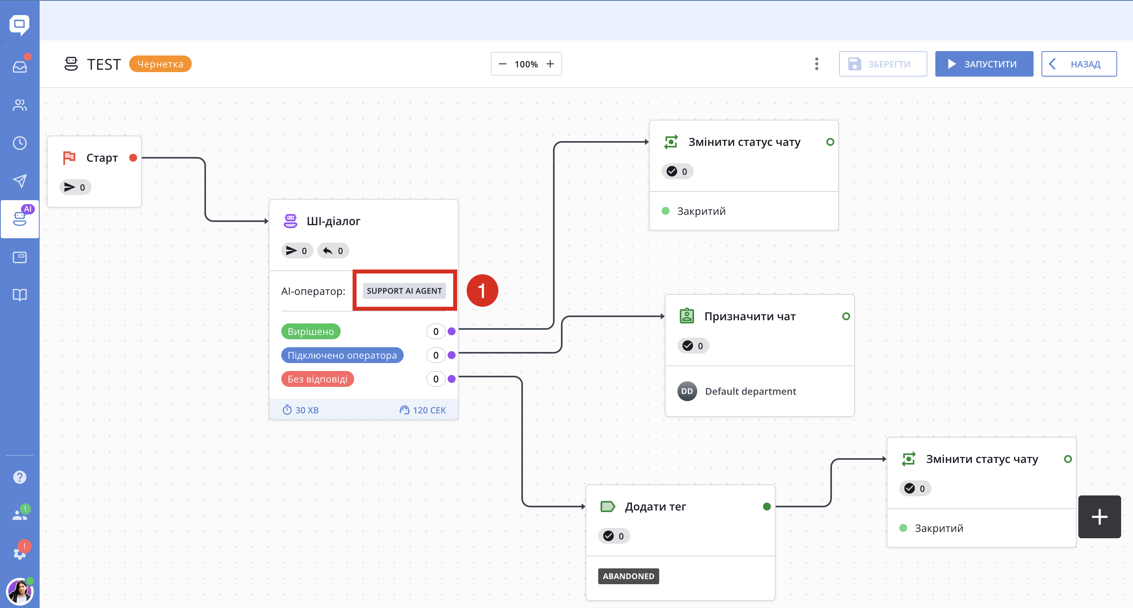Open the inbox icon in sidebar

20,67
